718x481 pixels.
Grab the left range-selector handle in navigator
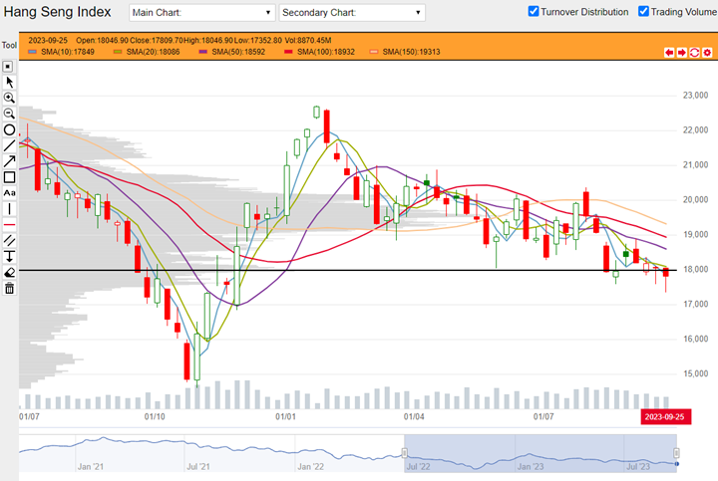tap(404, 453)
